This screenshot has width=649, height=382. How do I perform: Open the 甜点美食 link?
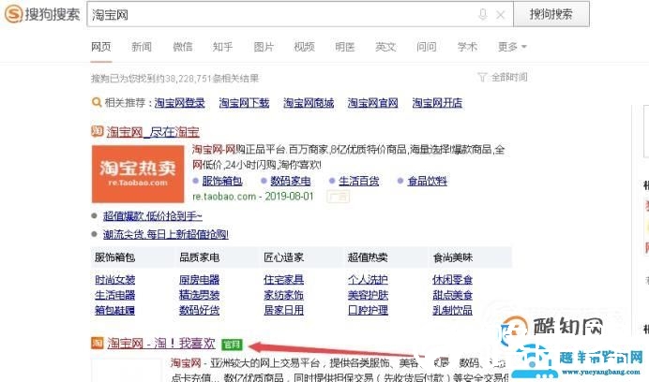452,295
